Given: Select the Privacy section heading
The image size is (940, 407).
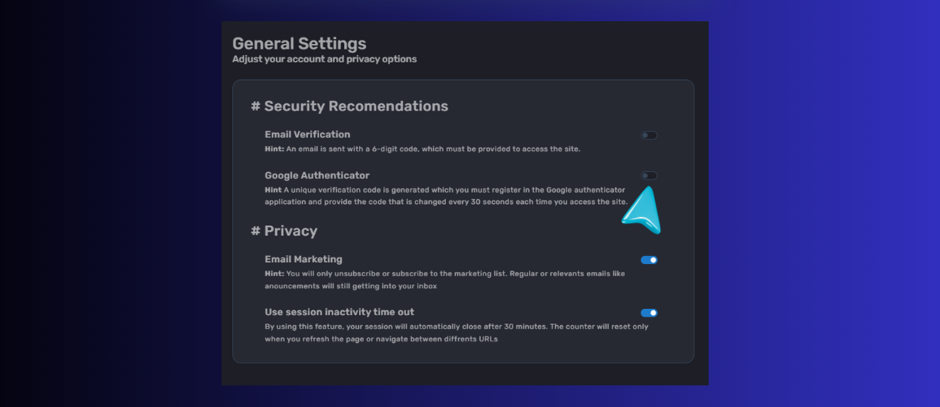Looking at the screenshot, I should click(x=291, y=231).
